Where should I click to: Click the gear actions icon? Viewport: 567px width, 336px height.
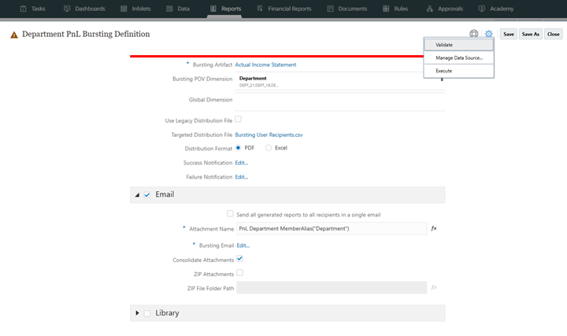(488, 34)
